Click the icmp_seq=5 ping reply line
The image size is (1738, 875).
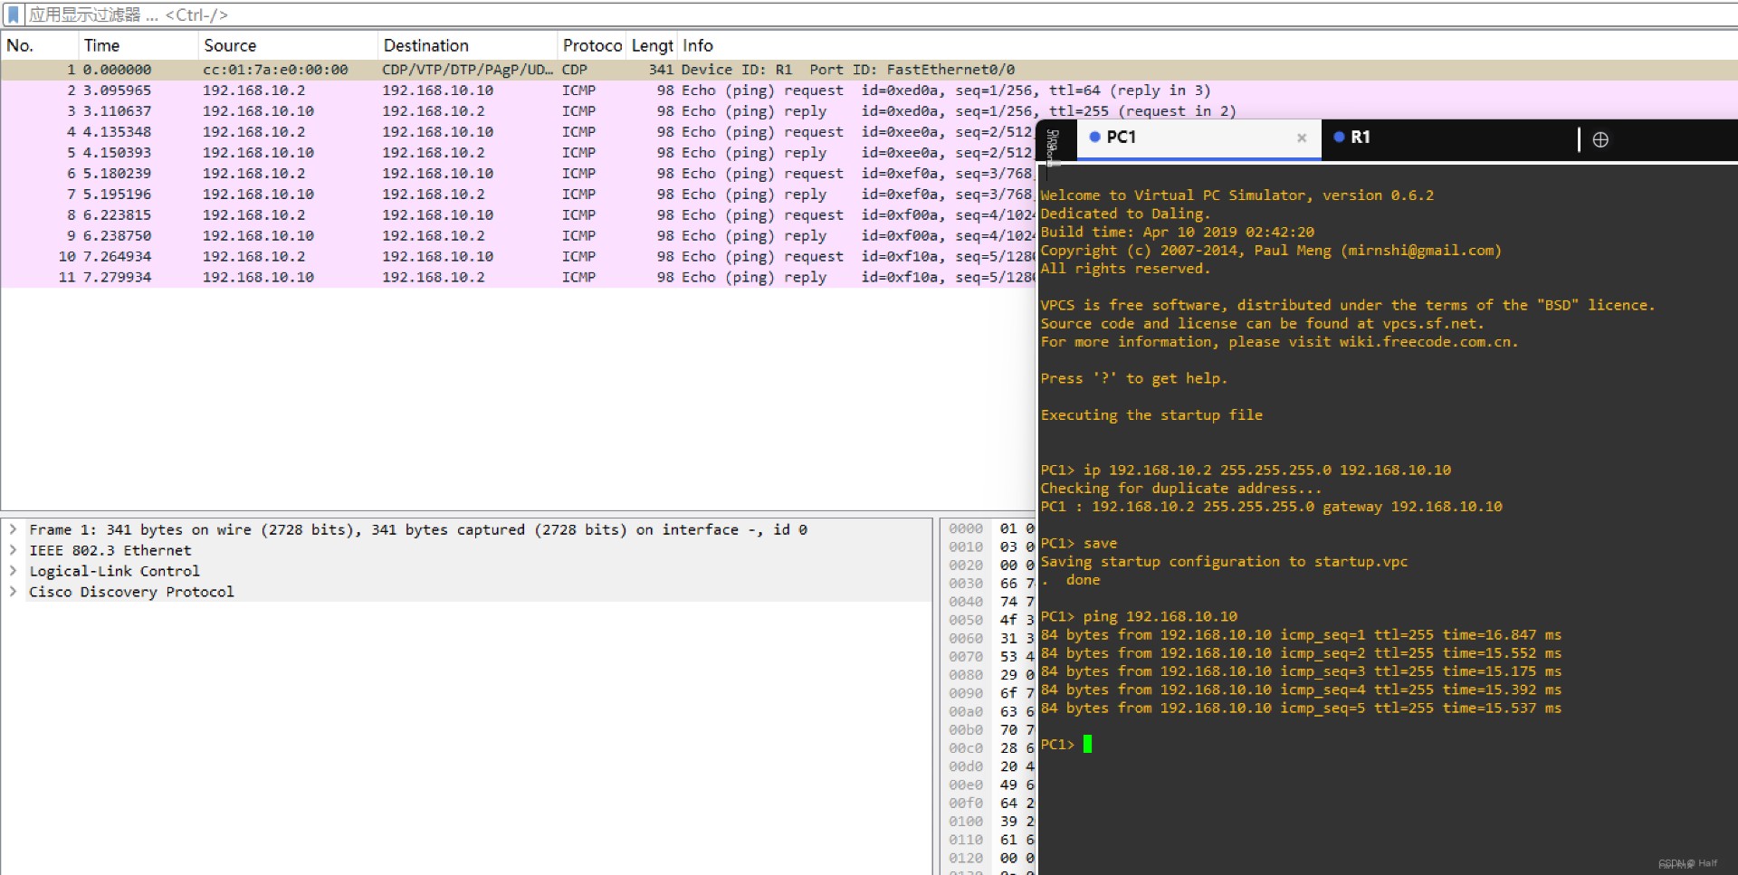[x=1301, y=709]
